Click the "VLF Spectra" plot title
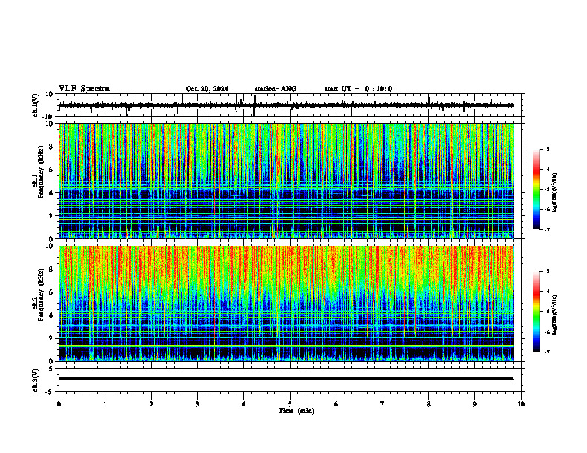This screenshot has width=587, height=453. [84, 89]
